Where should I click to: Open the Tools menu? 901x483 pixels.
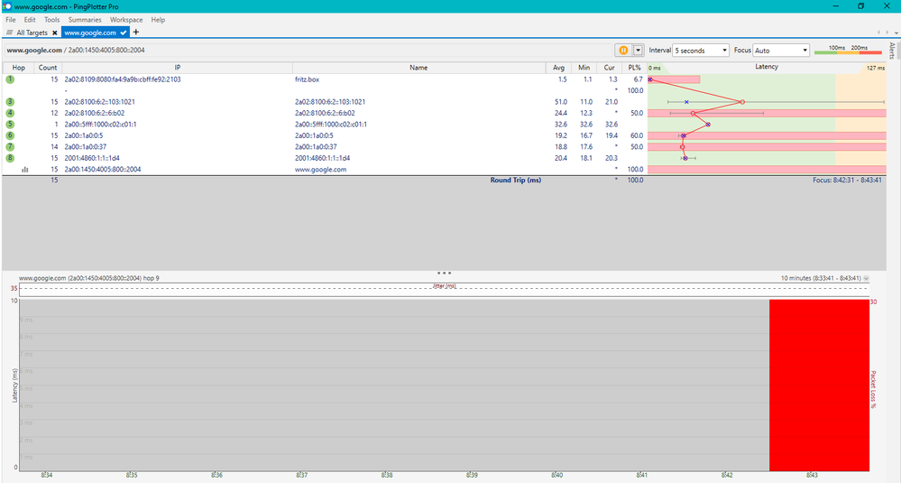pos(51,20)
